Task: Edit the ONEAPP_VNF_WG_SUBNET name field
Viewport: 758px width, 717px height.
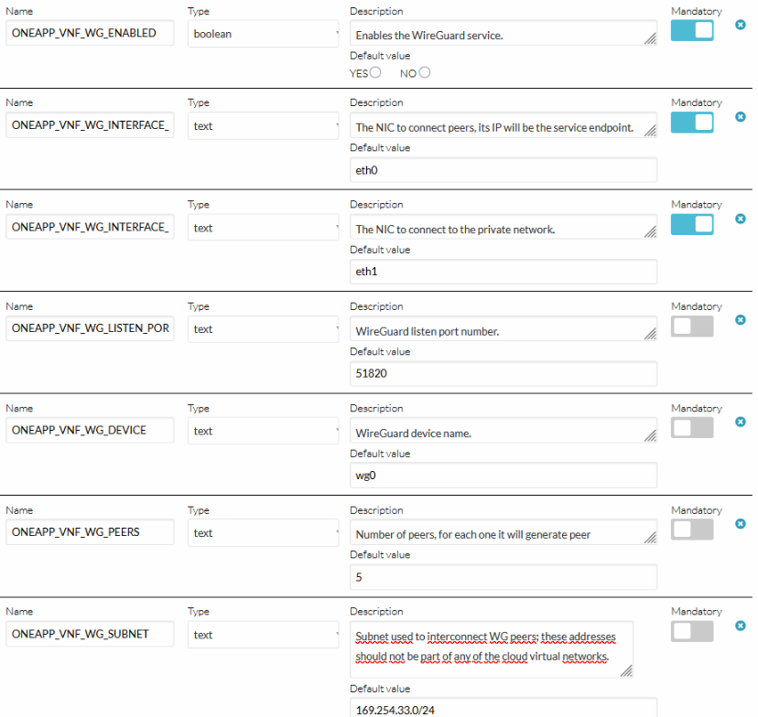Action: pos(90,635)
